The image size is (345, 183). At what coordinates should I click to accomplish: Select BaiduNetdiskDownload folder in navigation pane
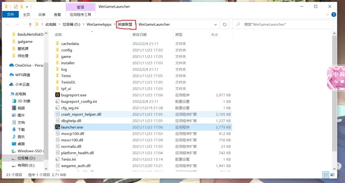pos(28,34)
